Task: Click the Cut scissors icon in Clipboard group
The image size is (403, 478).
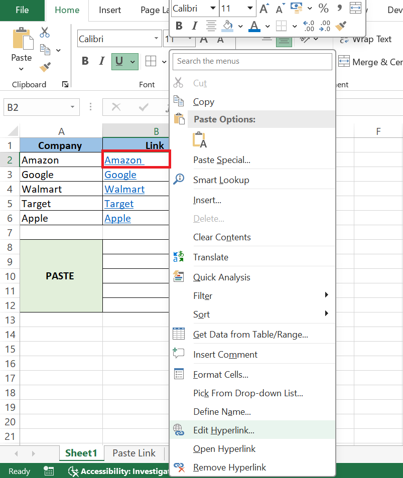Action: click(x=45, y=32)
